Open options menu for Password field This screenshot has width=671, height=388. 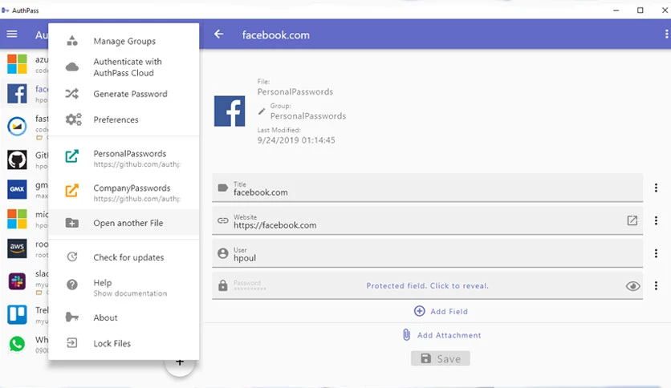click(x=656, y=285)
